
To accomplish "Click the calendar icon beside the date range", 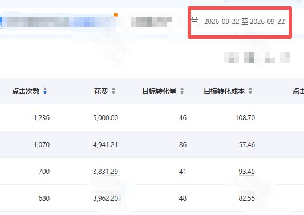I will coord(194,21).
